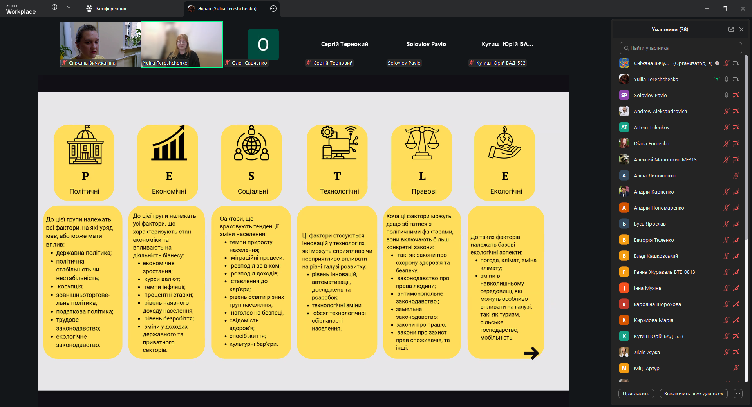This screenshot has width=752, height=407.
Task: Click the Найти участника search field
Action: point(681,48)
